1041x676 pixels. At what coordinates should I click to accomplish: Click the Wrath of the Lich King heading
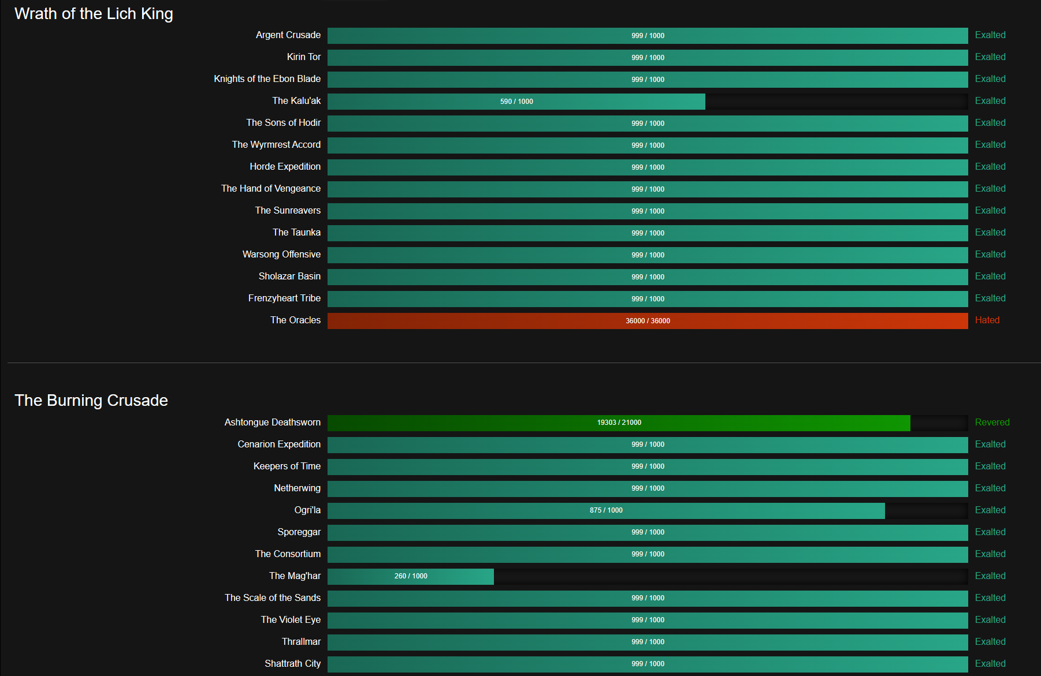click(94, 14)
